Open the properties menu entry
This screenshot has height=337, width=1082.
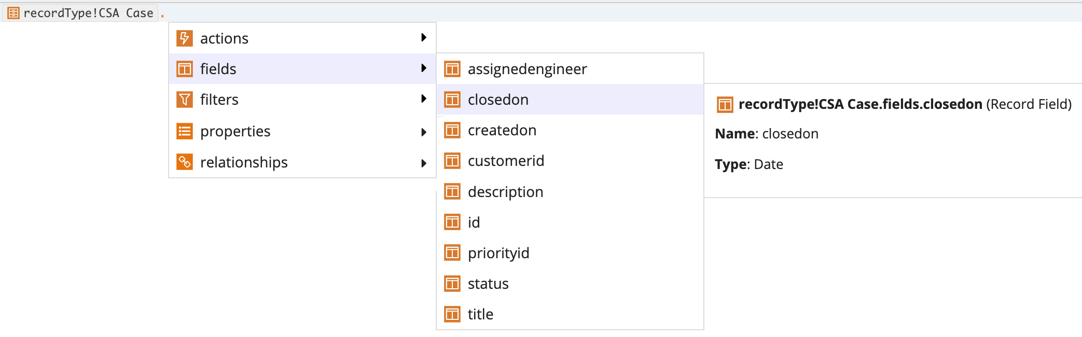click(302, 131)
